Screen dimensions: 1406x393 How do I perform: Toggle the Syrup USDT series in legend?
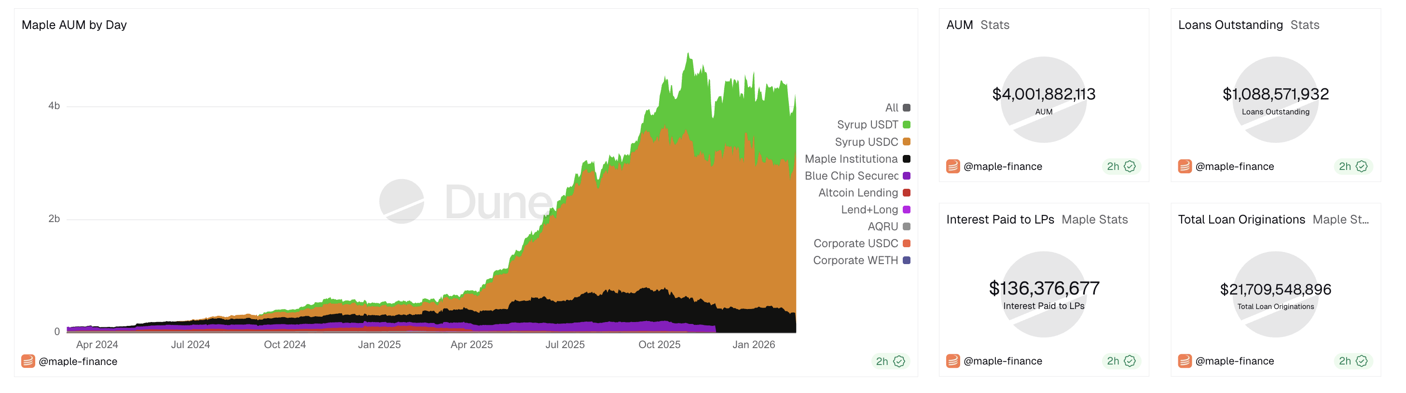tap(867, 125)
